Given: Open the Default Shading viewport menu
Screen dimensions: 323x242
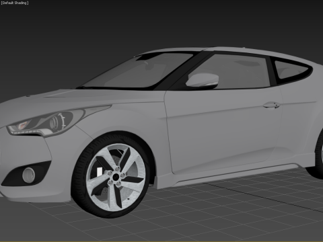Looking at the screenshot, I should point(15,3).
